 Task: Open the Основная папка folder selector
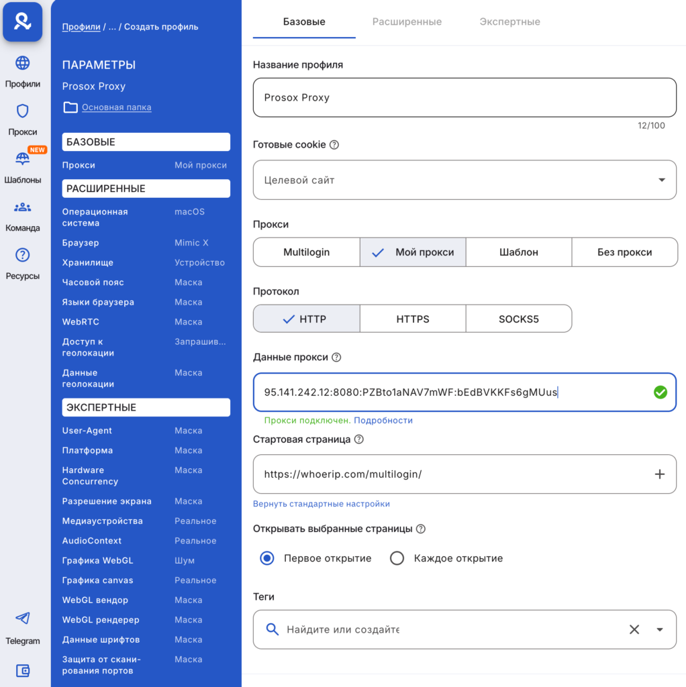pyautogui.click(x=116, y=107)
